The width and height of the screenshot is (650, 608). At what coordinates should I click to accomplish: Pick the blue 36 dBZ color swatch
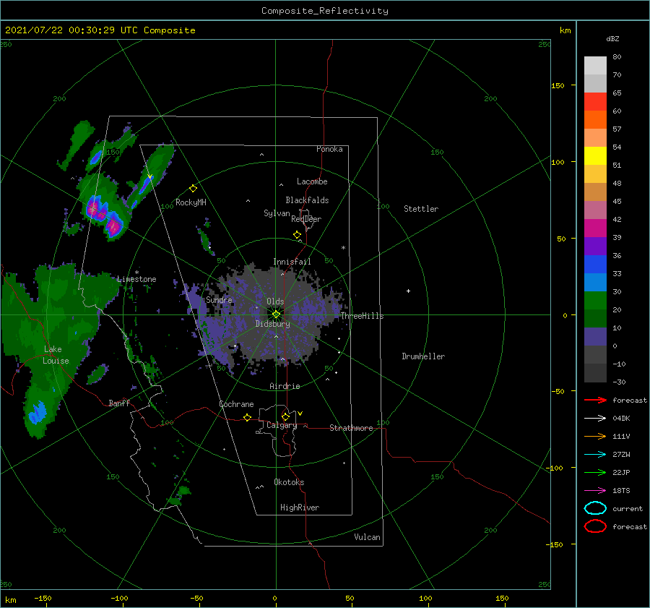(595, 264)
